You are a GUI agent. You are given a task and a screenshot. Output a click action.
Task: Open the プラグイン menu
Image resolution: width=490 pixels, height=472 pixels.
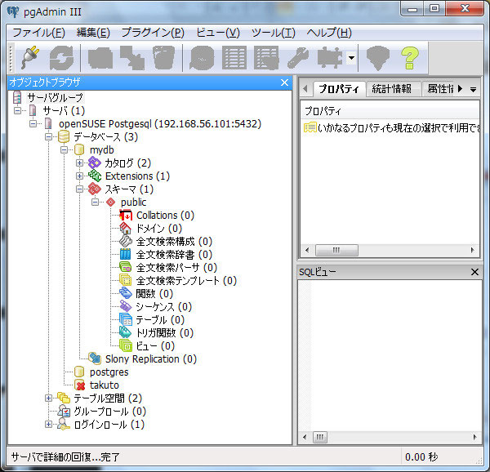[153, 33]
